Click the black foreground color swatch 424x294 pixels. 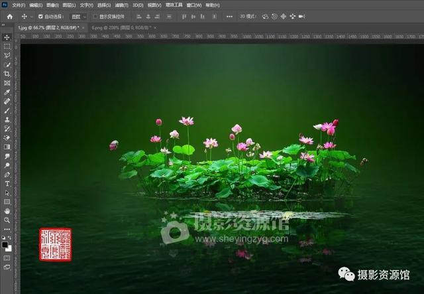click(x=5, y=245)
